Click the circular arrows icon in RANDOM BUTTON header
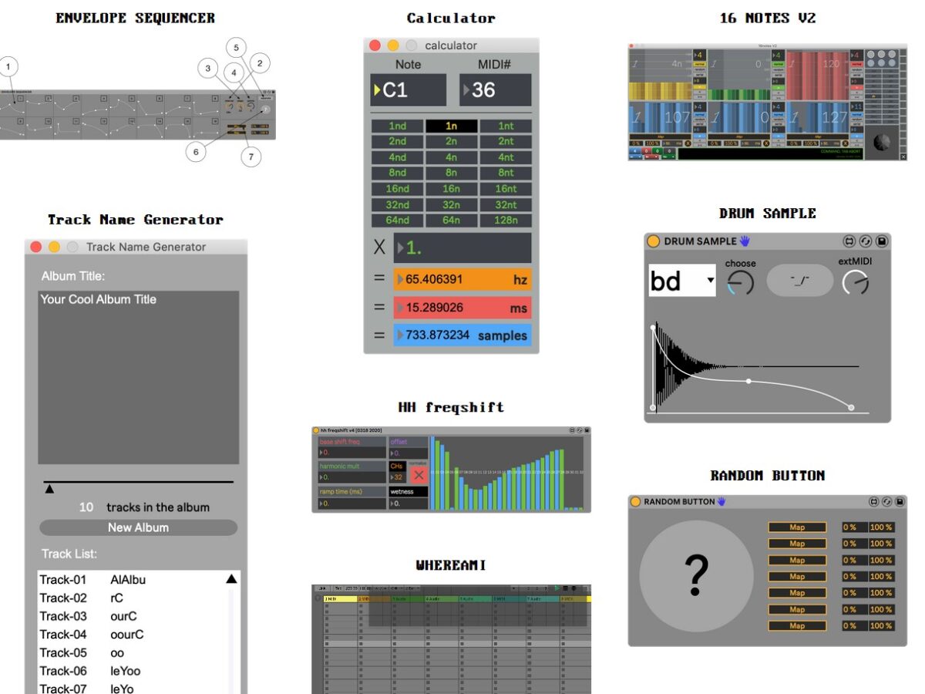This screenshot has width=925, height=694. click(886, 501)
